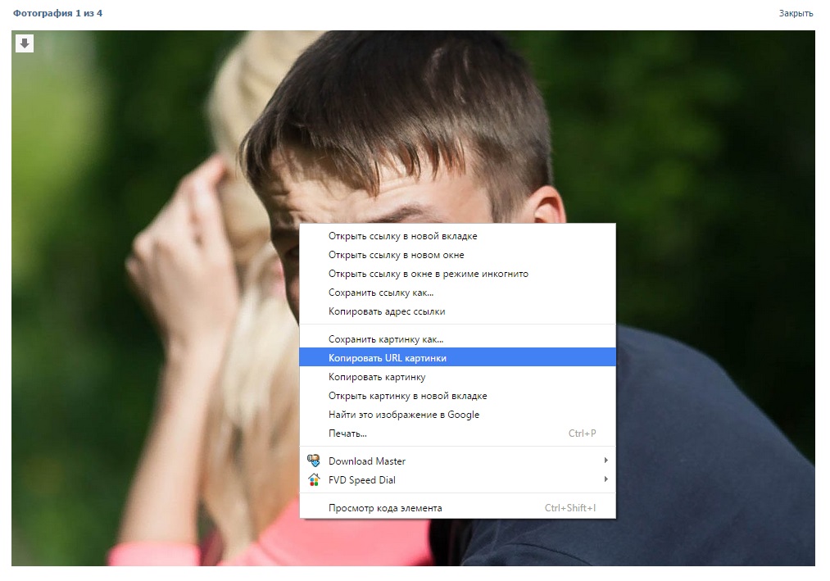The height and width of the screenshot is (581, 830).
Task: Click the Download Master icon
Action: pos(314,461)
